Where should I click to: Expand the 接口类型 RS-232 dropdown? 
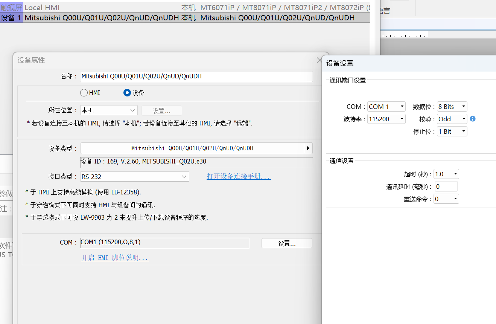coord(135,176)
